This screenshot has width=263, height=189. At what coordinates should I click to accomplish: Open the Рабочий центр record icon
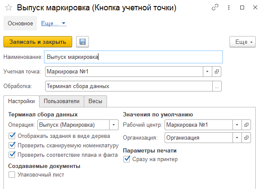[x=246, y=125]
